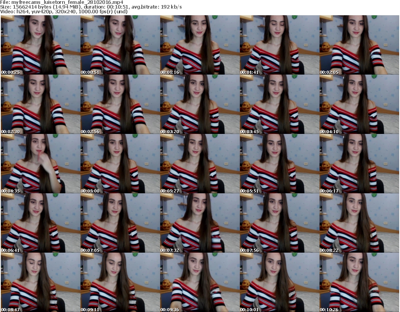Choose the 00:06:41 video frame
This screenshot has height=312, width=400.
pos(41,223)
